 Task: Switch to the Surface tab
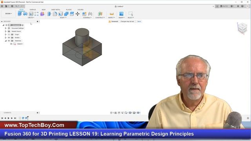click(x=33, y=9)
